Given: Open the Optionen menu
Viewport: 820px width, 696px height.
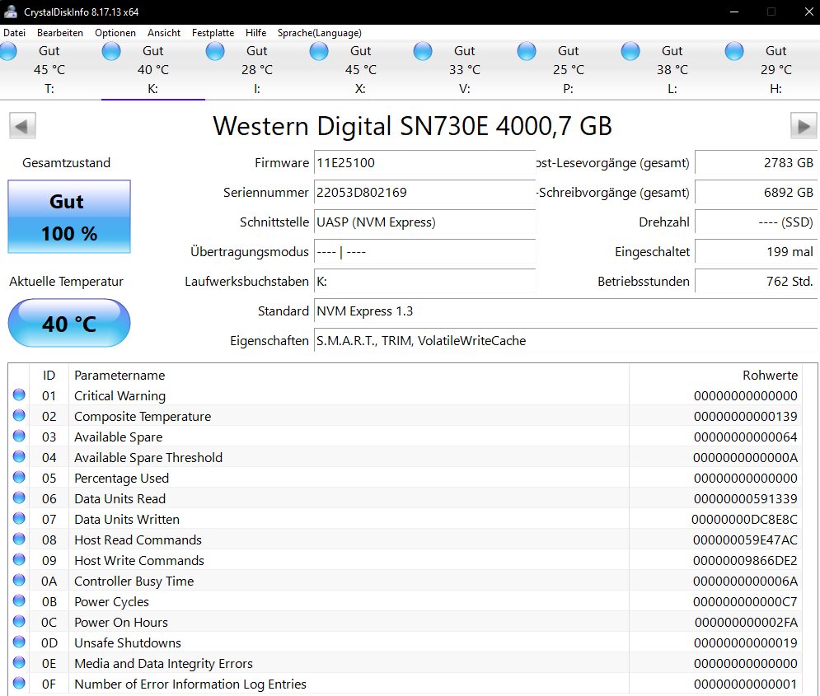Looking at the screenshot, I should [x=115, y=33].
